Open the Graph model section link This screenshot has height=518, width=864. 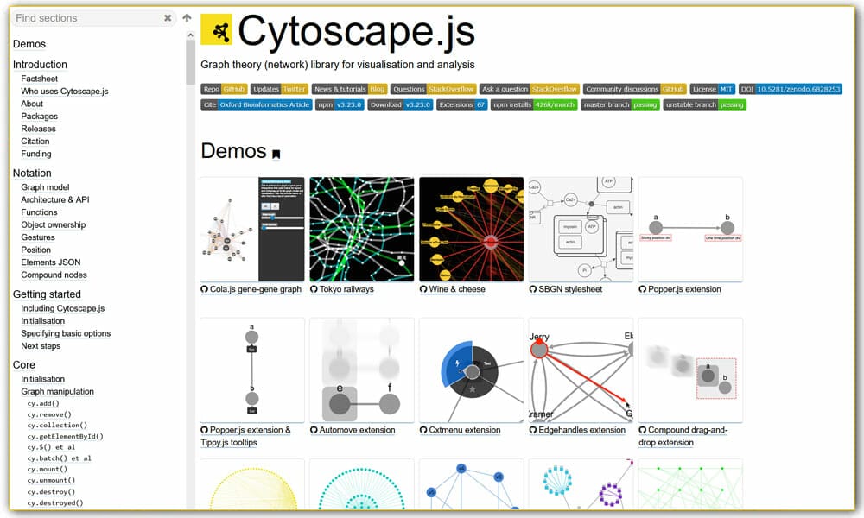pyautogui.click(x=44, y=186)
